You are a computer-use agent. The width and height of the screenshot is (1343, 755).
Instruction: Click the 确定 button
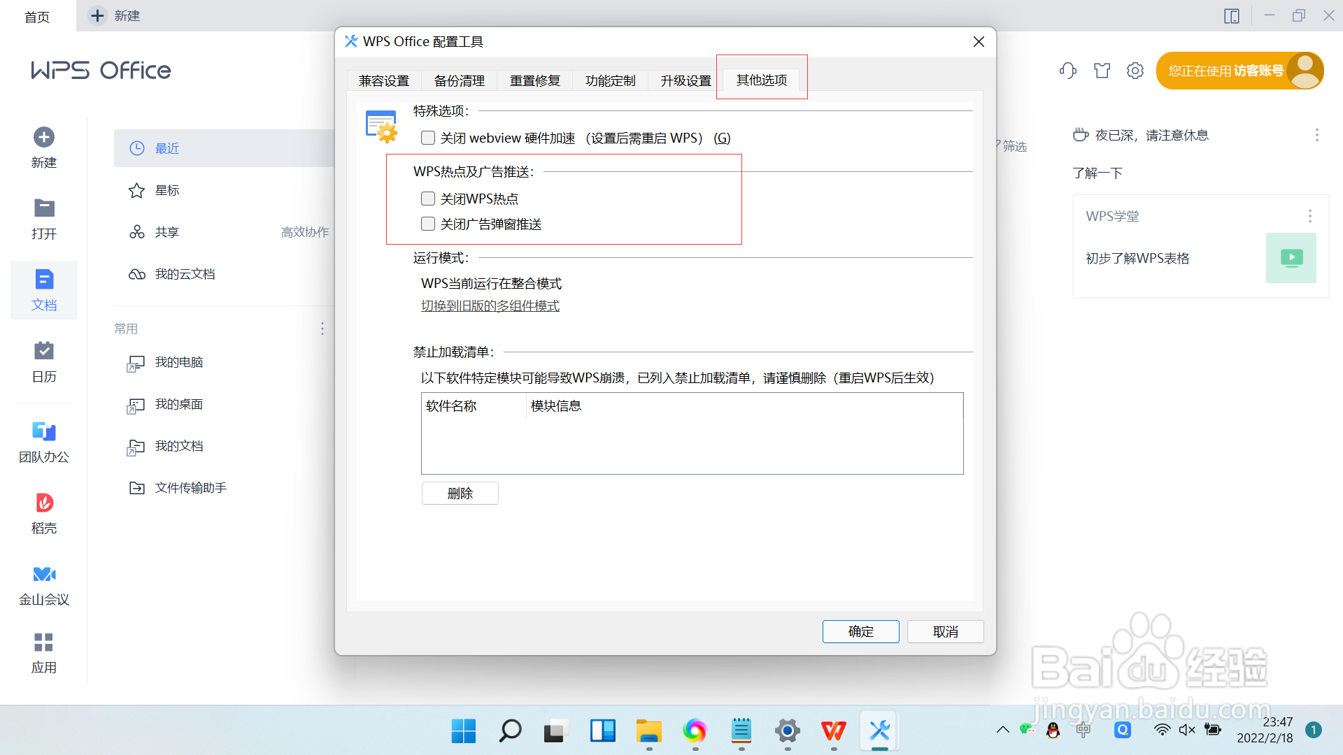click(x=861, y=631)
